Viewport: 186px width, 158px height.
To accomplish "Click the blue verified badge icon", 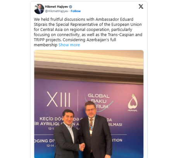I will pyautogui.click(x=71, y=7).
